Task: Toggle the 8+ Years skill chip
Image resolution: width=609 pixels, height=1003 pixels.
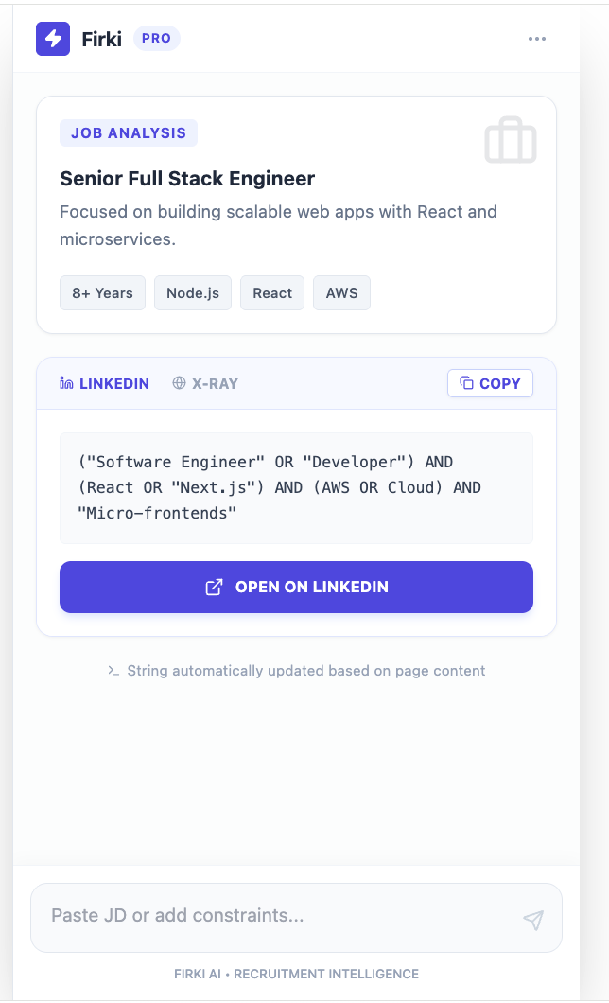Action: (102, 292)
